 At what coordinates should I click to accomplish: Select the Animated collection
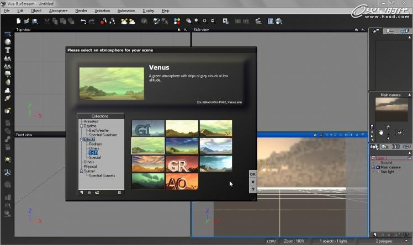[91, 121]
